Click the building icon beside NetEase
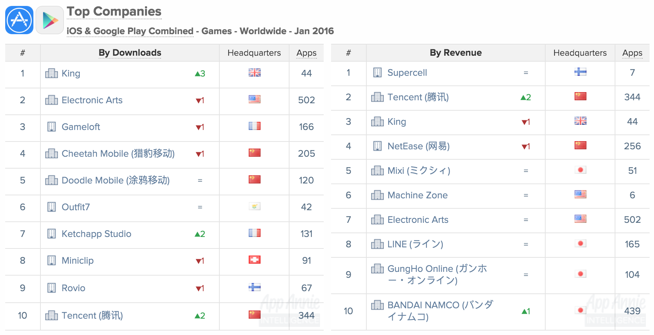This screenshot has height=335, width=654. pyautogui.click(x=377, y=146)
